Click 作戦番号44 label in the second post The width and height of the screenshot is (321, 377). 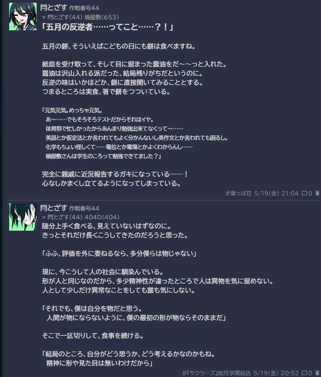click(x=84, y=209)
